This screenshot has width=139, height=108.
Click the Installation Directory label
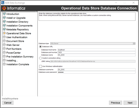17,22
